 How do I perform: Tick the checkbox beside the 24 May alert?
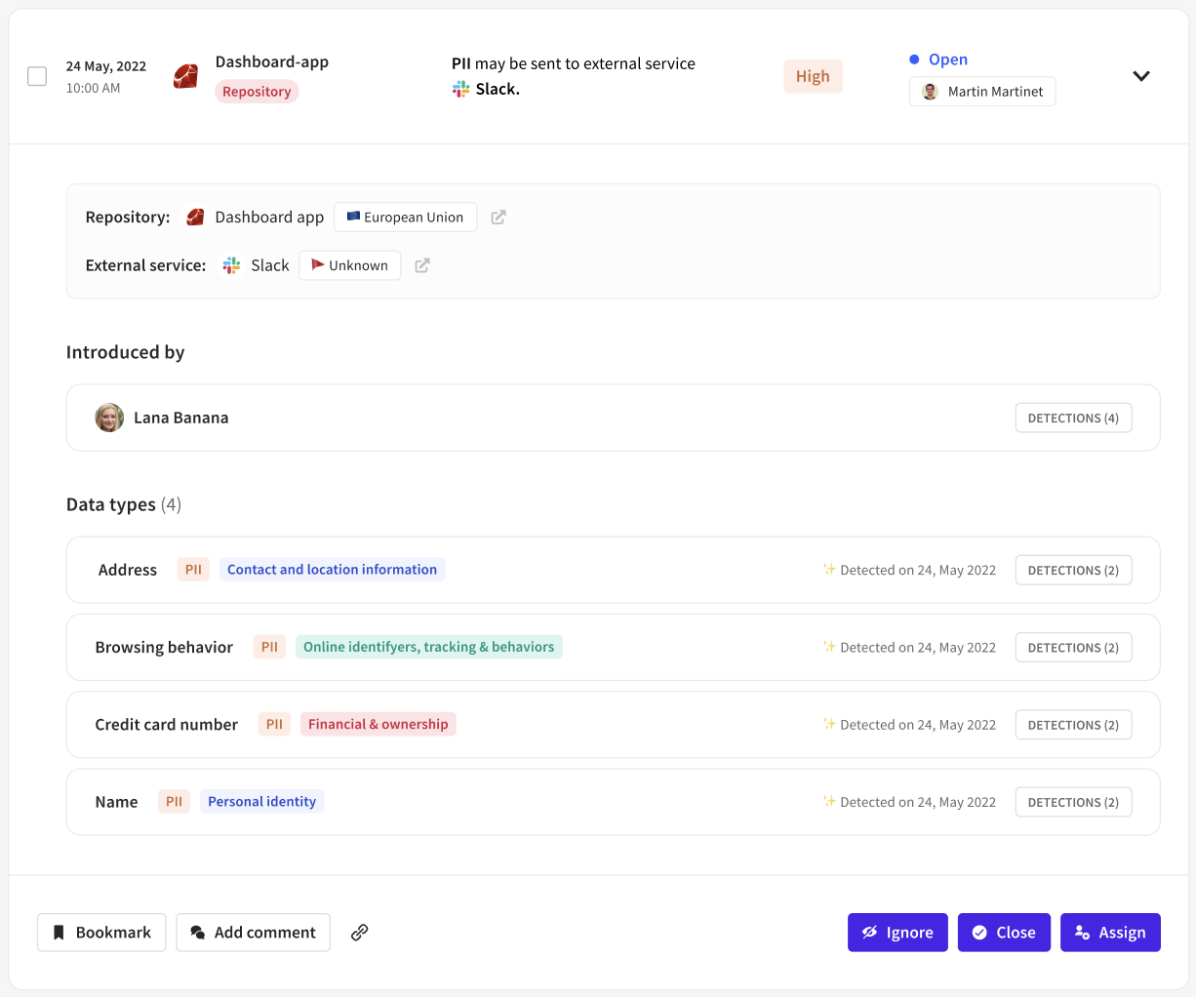[x=37, y=76]
